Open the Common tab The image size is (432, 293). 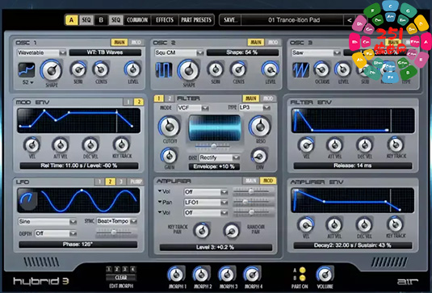[137, 20]
